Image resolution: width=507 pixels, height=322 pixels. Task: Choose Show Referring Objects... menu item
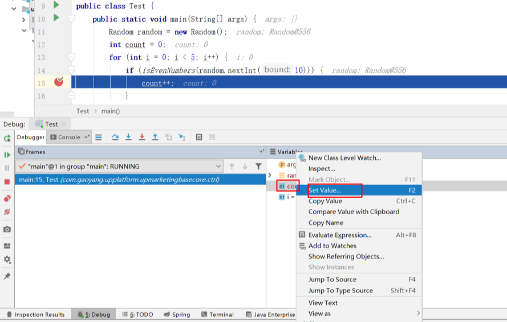click(x=359, y=256)
